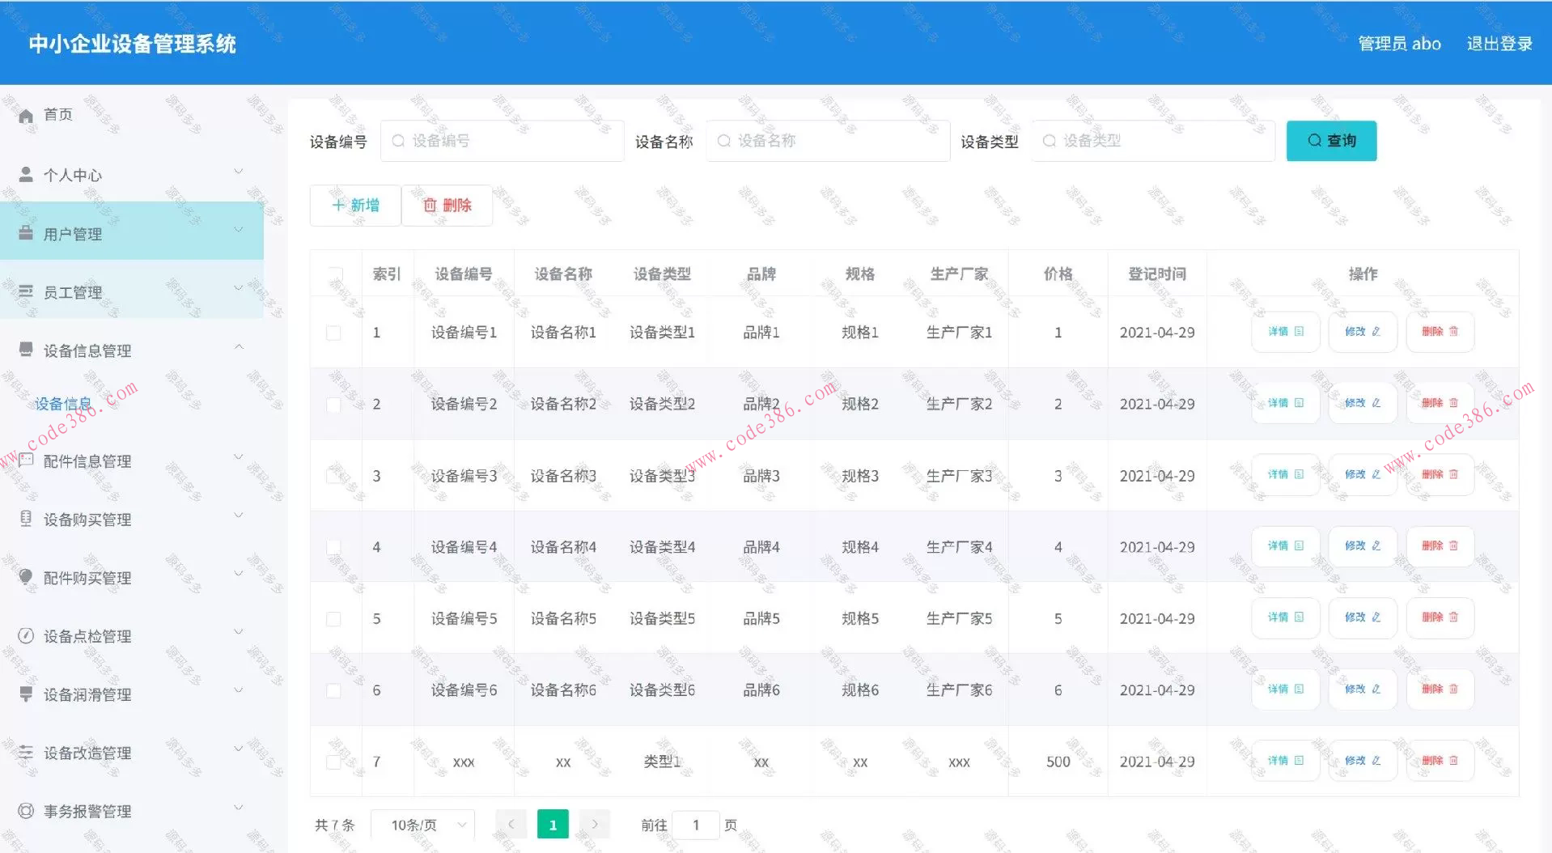Click 退出登录 in the top bar
Screen dimensions: 1552x853
[x=1499, y=43]
